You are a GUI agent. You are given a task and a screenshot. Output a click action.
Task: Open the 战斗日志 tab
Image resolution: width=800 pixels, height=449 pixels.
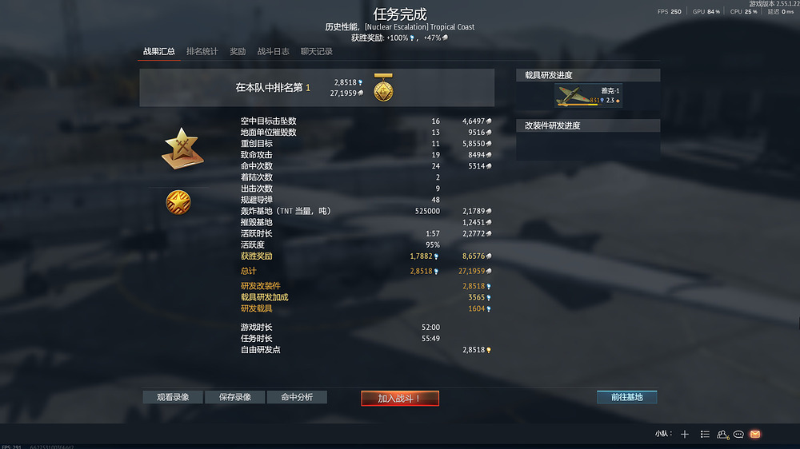(273, 51)
